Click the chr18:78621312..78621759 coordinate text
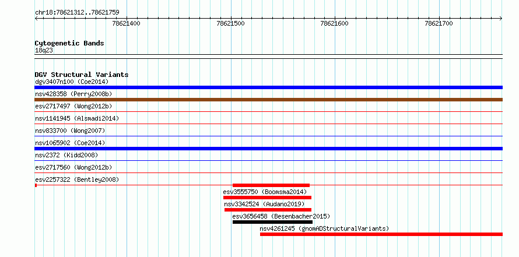This screenshot has width=519, height=257. (x=77, y=12)
